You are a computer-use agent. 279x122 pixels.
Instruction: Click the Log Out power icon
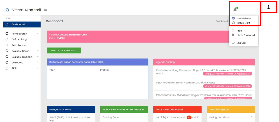pyautogui.click(x=233, y=43)
